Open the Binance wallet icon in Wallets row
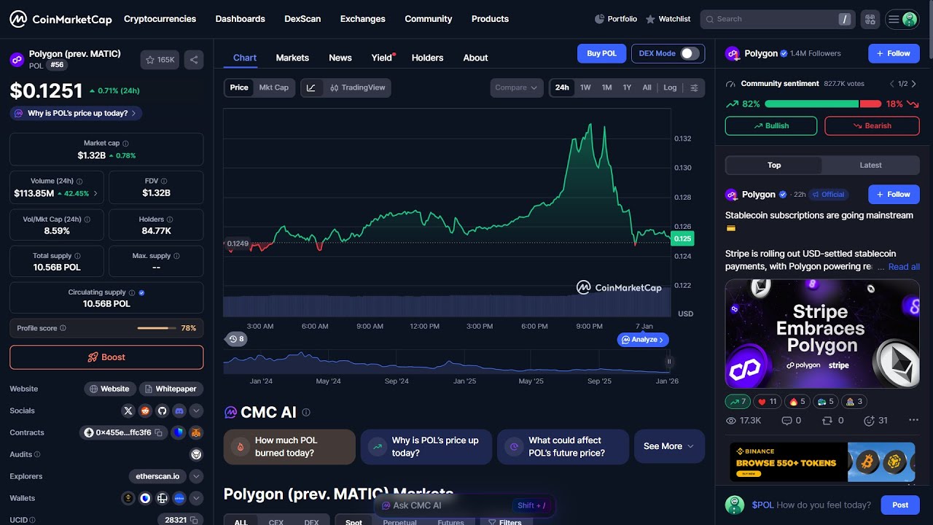 coord(128,498)
